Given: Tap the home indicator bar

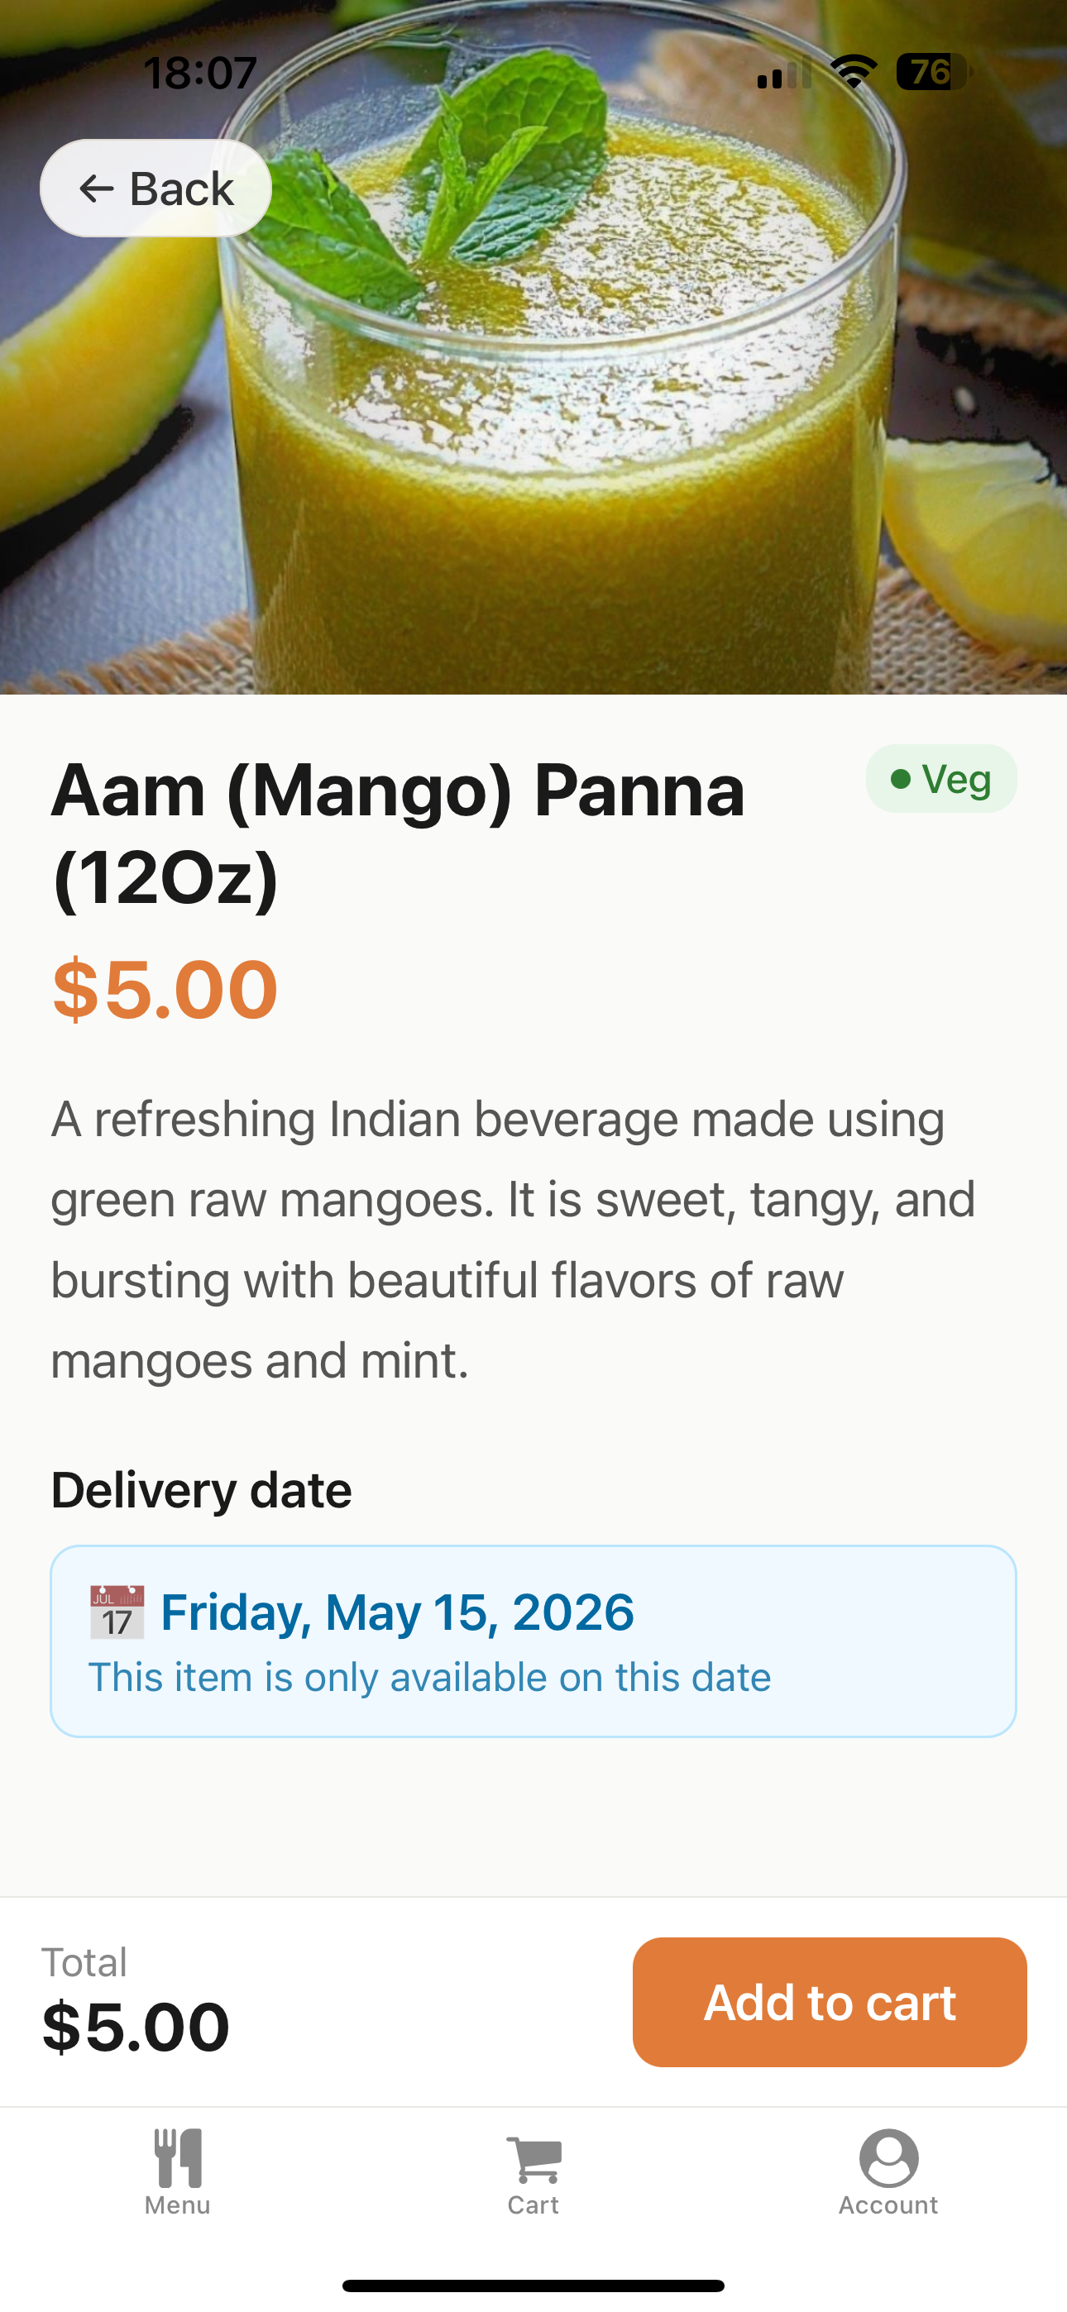Looking at the screenshot, I should click(533, 2285).
